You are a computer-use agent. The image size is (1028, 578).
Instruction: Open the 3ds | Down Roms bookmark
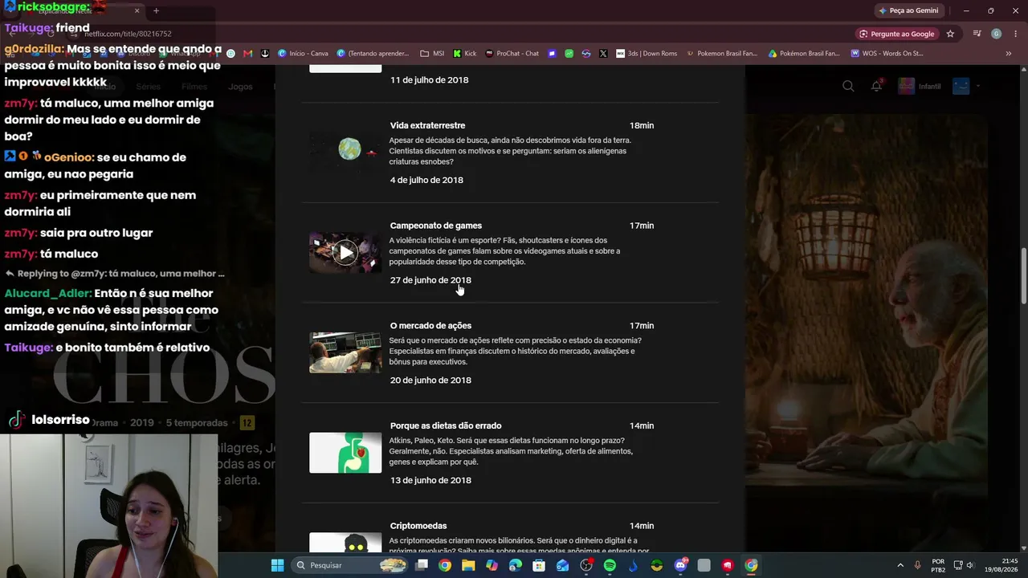[647, 54]
